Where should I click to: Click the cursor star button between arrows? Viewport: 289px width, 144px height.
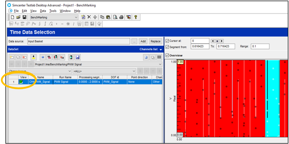(x=217, y=41)
